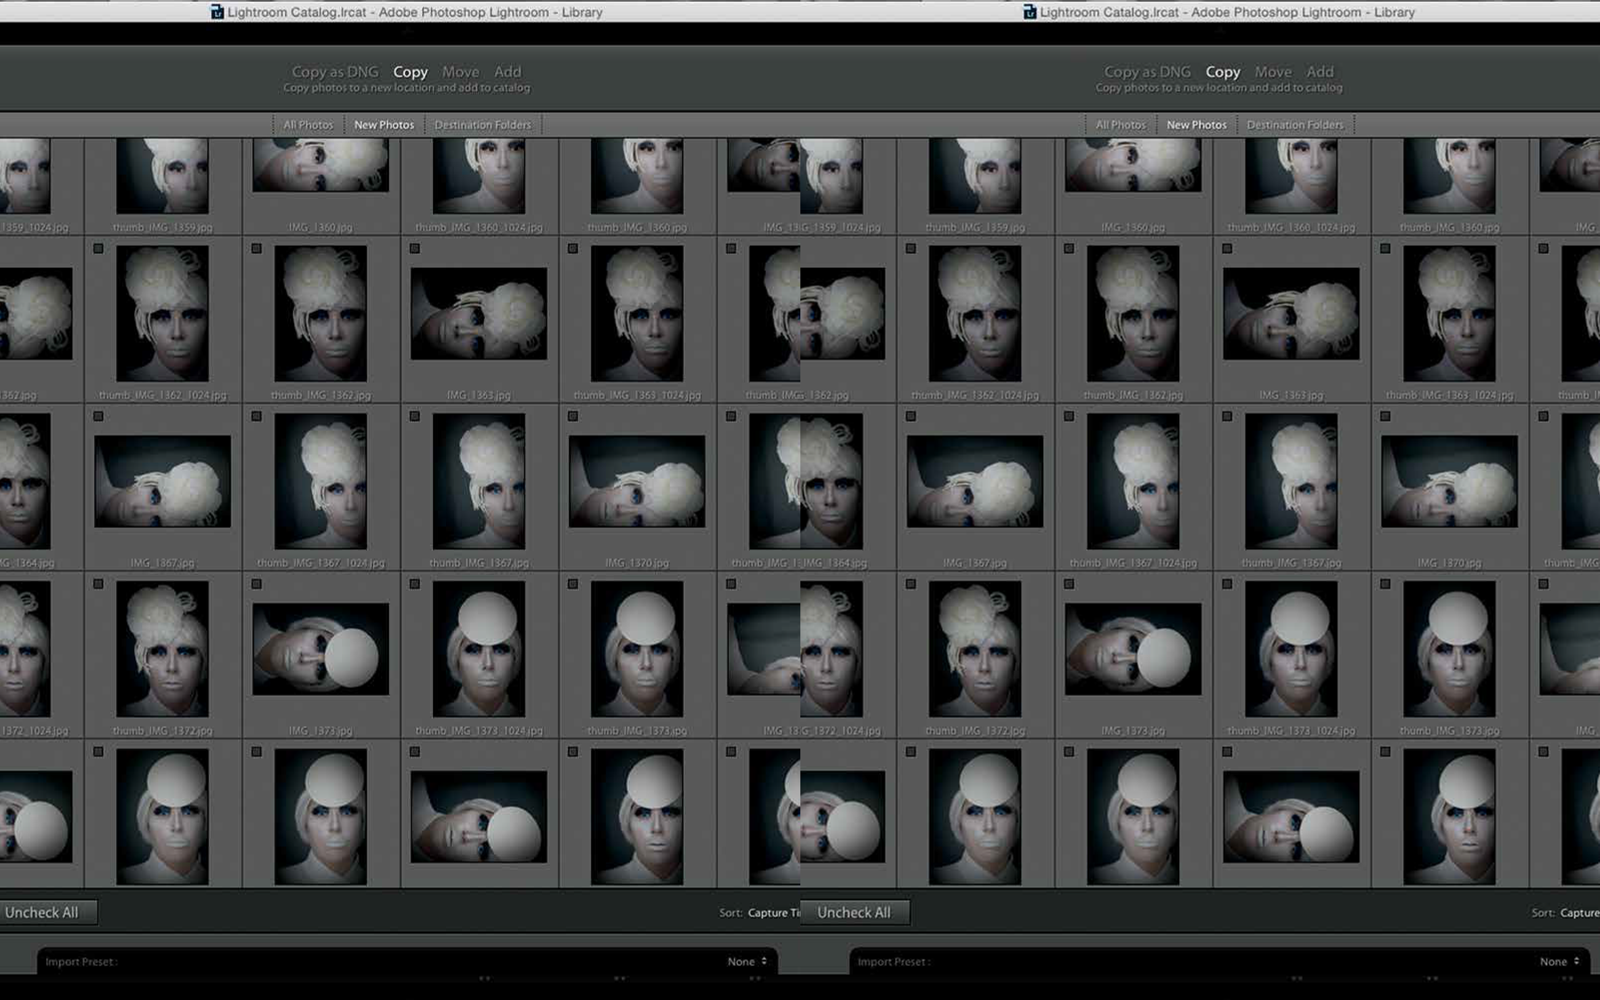Image resolution: width=1600 pixels, height=1000 pixels.
Task: Select IMG_1370.jpg thumbnail in left window
Action: [637, 482]
